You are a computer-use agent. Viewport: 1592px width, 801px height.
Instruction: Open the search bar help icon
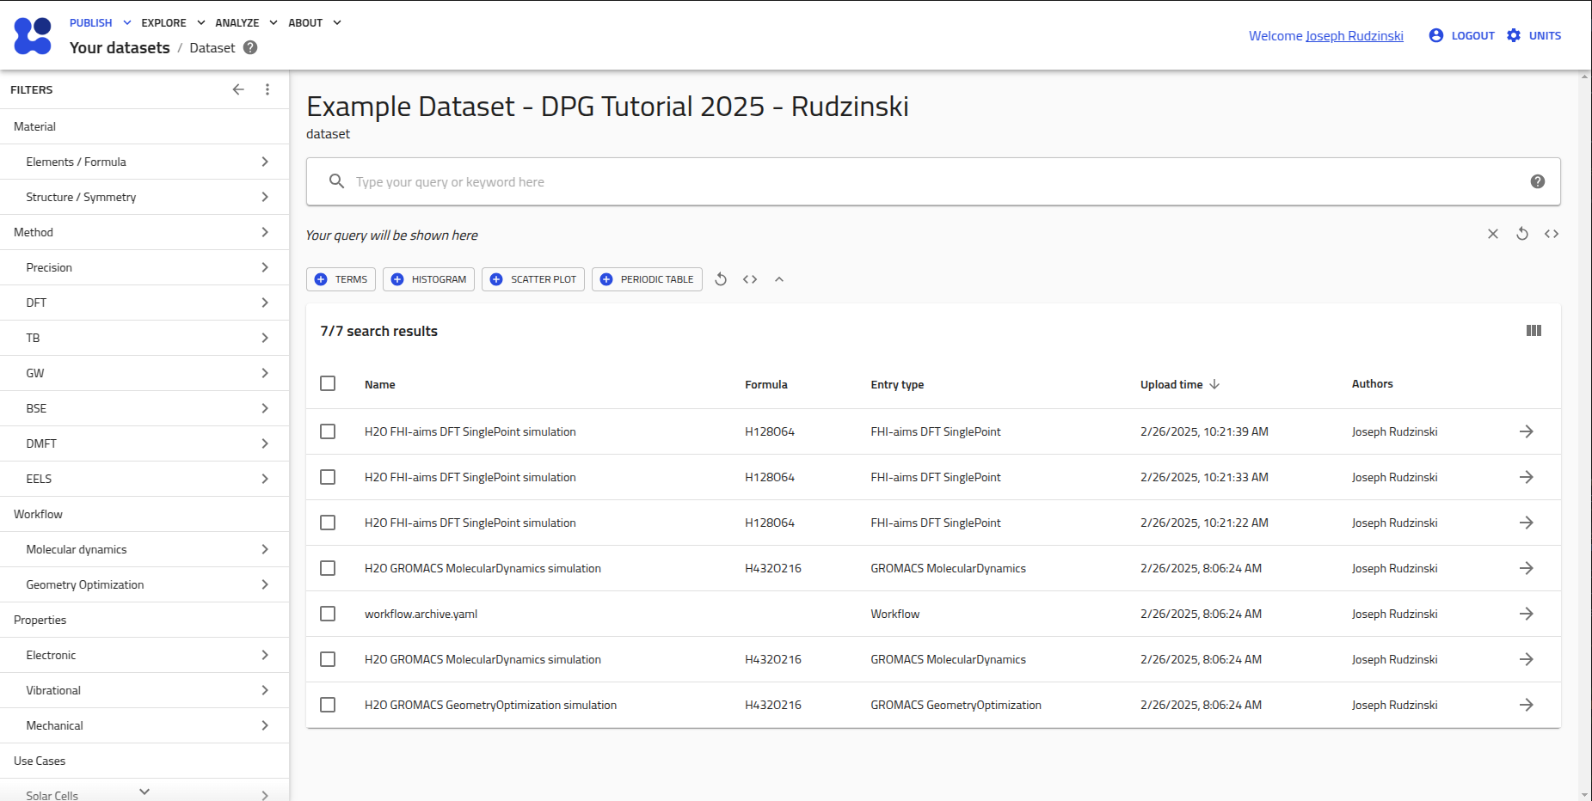[x=1537, y=181]
